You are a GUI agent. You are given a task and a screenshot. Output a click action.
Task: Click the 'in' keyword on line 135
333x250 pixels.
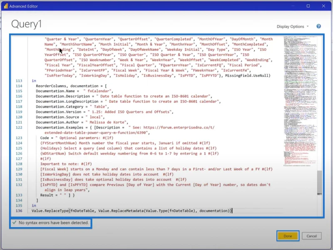[x=34, y=205]
